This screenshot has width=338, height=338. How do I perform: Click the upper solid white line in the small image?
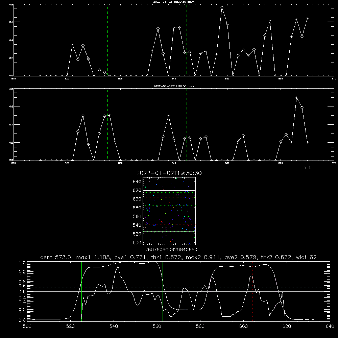click(169, 190)
